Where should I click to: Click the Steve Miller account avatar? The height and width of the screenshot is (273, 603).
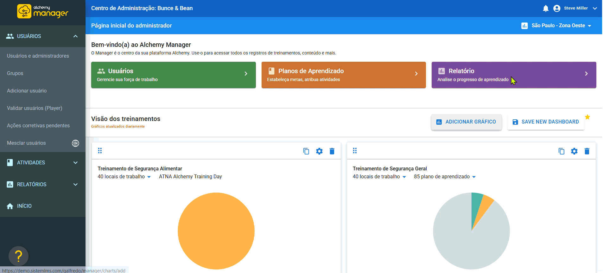557,8
